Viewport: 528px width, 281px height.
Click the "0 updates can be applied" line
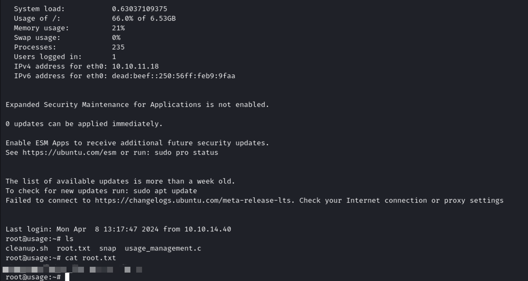(84, 124)
